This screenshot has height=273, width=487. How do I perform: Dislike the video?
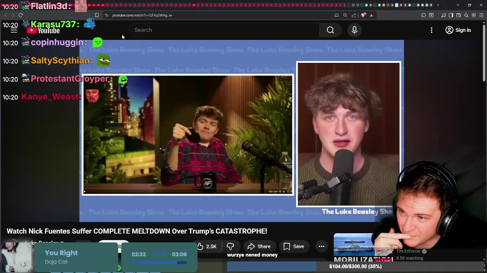pyautogui.click(x=230, y=246)
